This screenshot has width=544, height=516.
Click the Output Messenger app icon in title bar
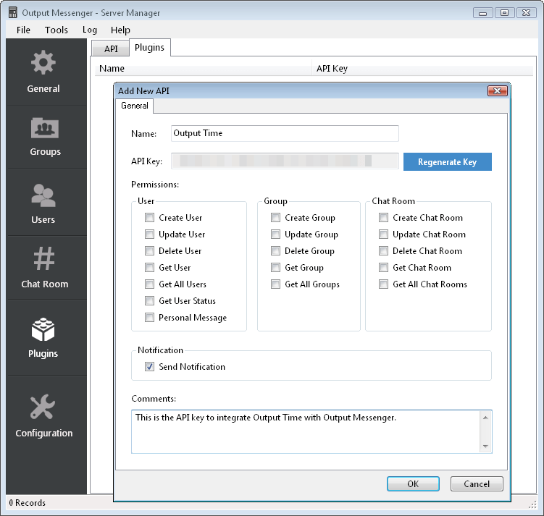pos(13,12)
